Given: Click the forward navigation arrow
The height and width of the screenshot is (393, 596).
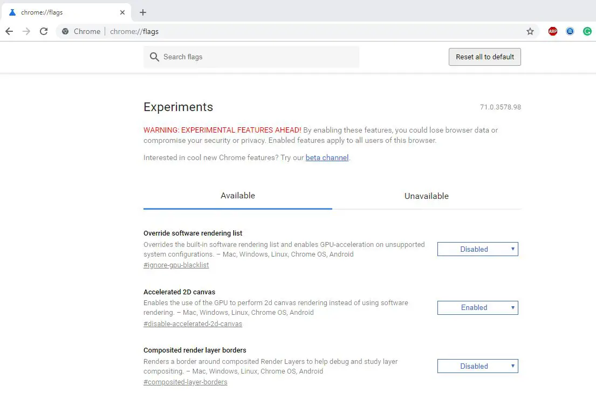Looking at the screenshot, I should pos(26,31).
